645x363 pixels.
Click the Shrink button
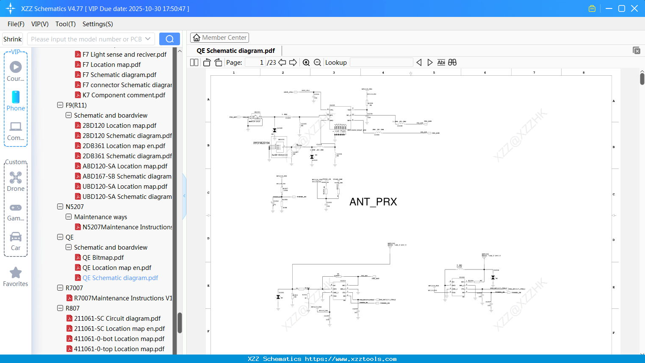[13, 39]
